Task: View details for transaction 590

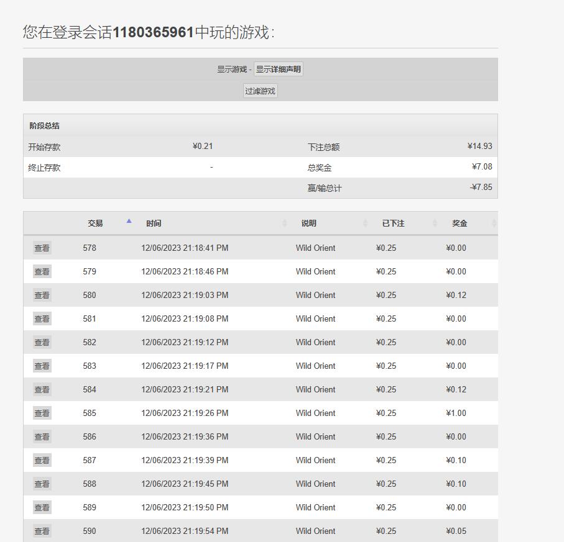Action: [x=42, y=531]
